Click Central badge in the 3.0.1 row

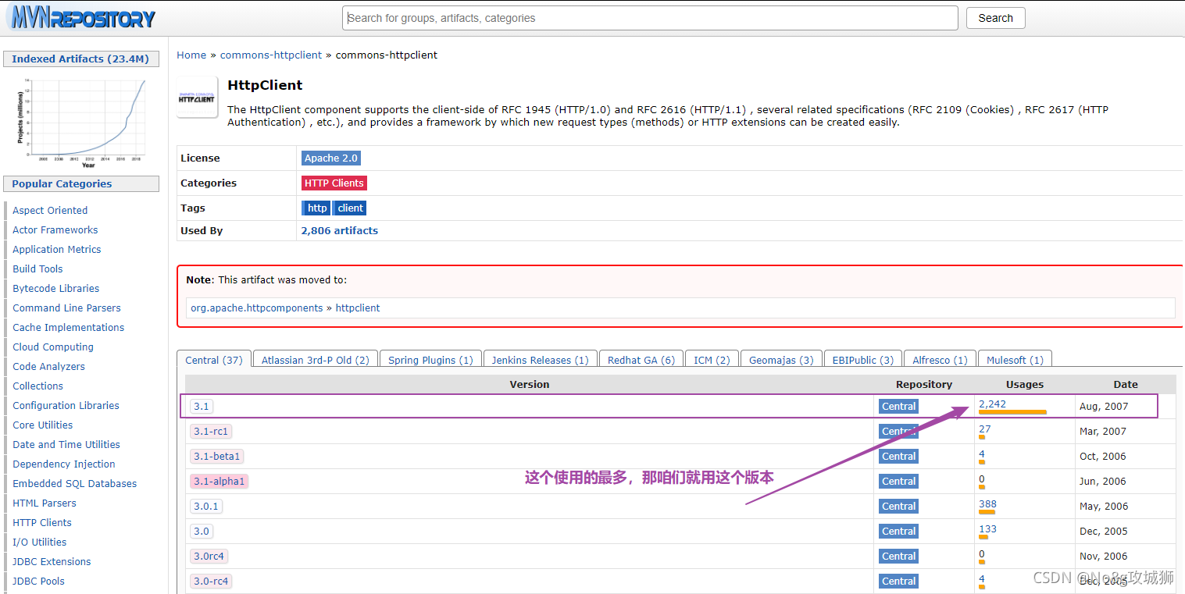click(898, 506)
